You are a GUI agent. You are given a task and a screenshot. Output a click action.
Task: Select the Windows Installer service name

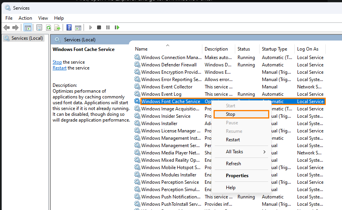[x=159, y=124]
